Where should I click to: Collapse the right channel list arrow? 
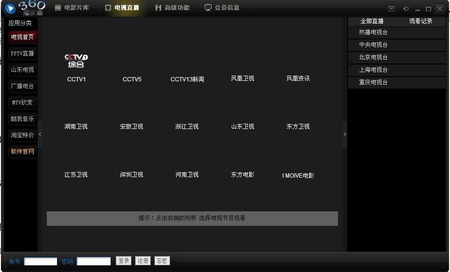click(345, 134)
